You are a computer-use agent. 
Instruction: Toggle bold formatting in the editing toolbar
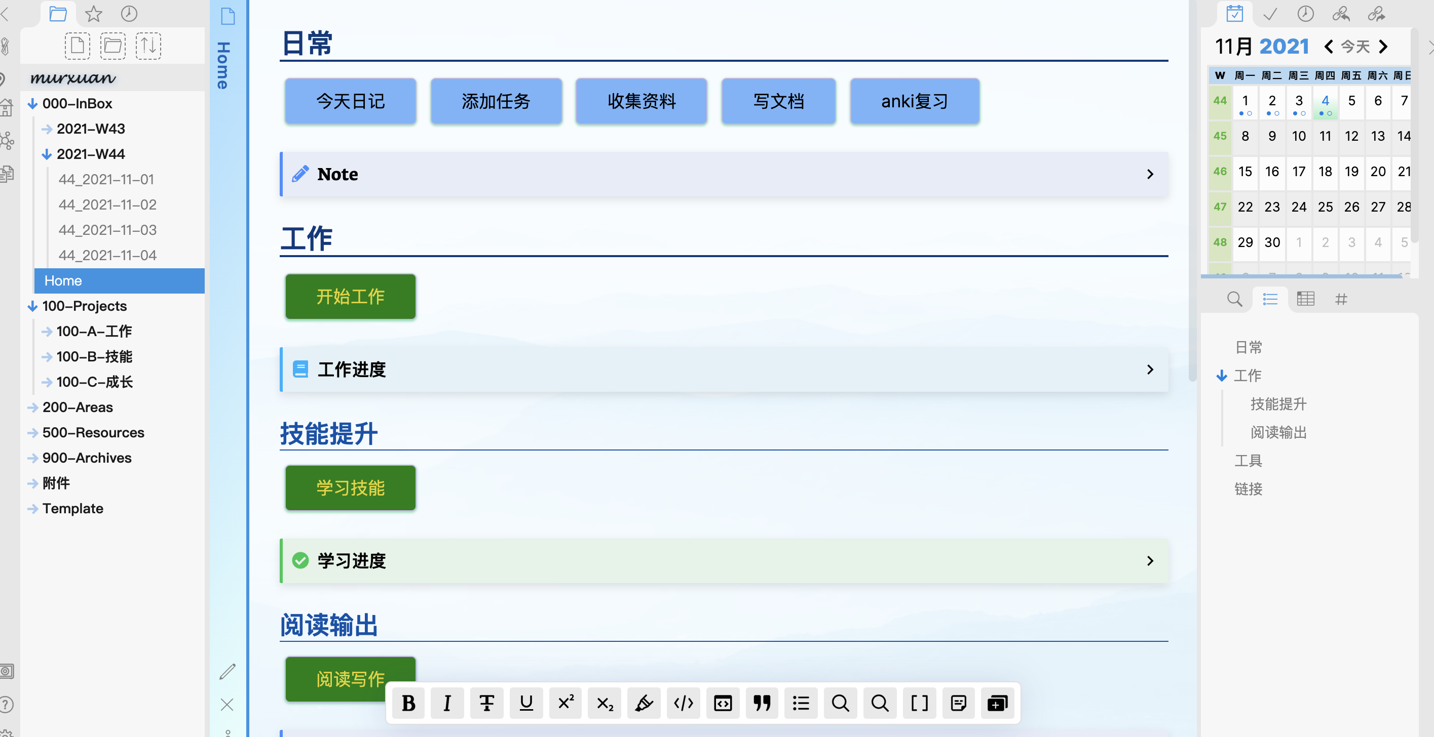pyautogui.click(x=408, y=703)
